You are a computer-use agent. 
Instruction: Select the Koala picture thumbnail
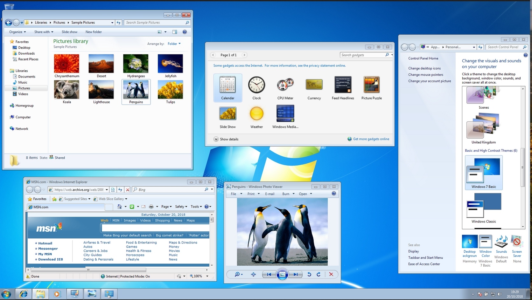pyautogui.click(x=67, y=92)
